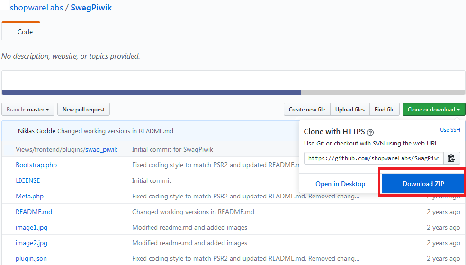Click 'Clone with HTTPS' heading
This screenshot has height=265, width=466.
coord(334,132)
